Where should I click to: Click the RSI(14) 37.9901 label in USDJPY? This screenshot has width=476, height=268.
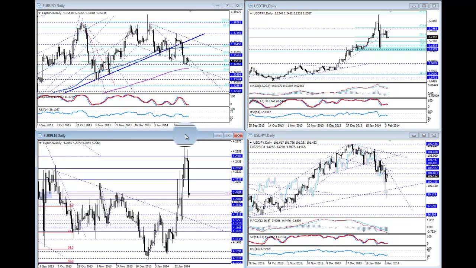[x=260, y=249]
